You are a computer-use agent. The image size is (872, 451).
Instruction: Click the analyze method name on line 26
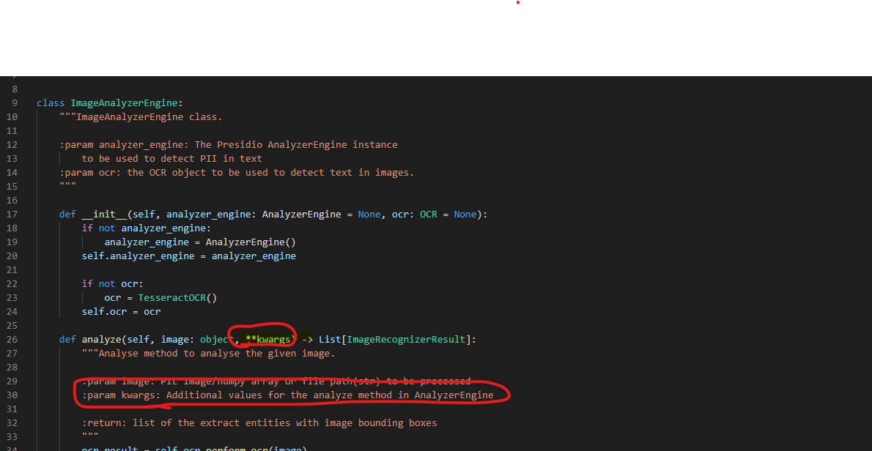click(102, 339)
